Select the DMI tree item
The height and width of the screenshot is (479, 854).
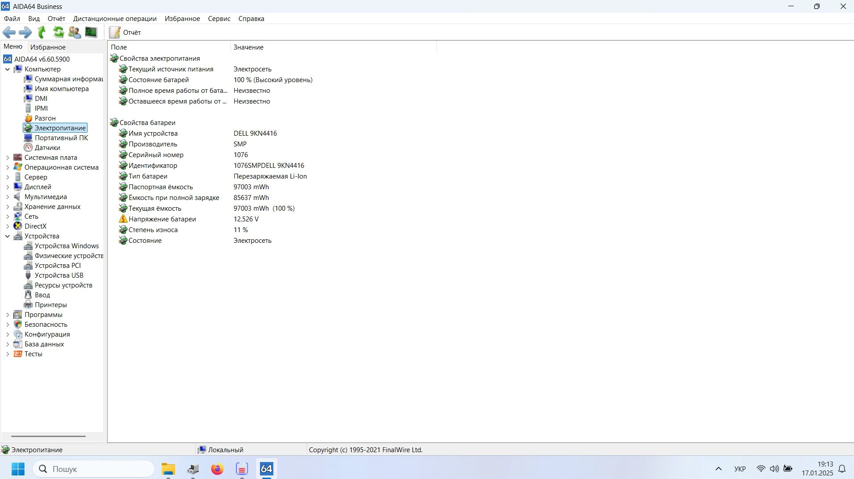click(x=41, y=99)
